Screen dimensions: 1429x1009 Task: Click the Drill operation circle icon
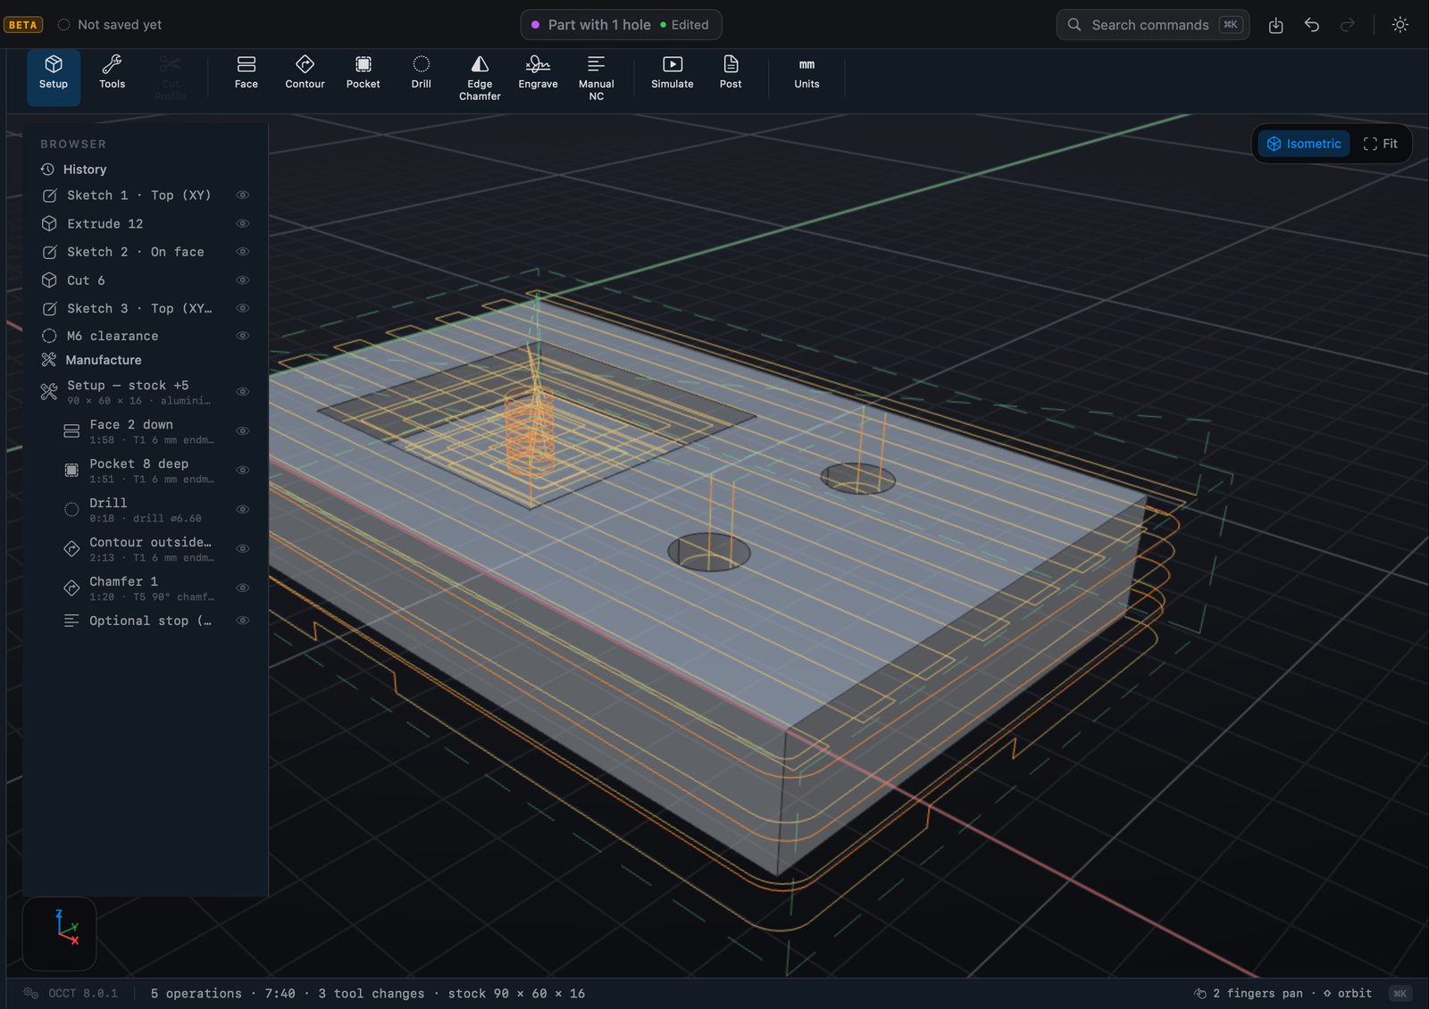[x=71, y=510]
